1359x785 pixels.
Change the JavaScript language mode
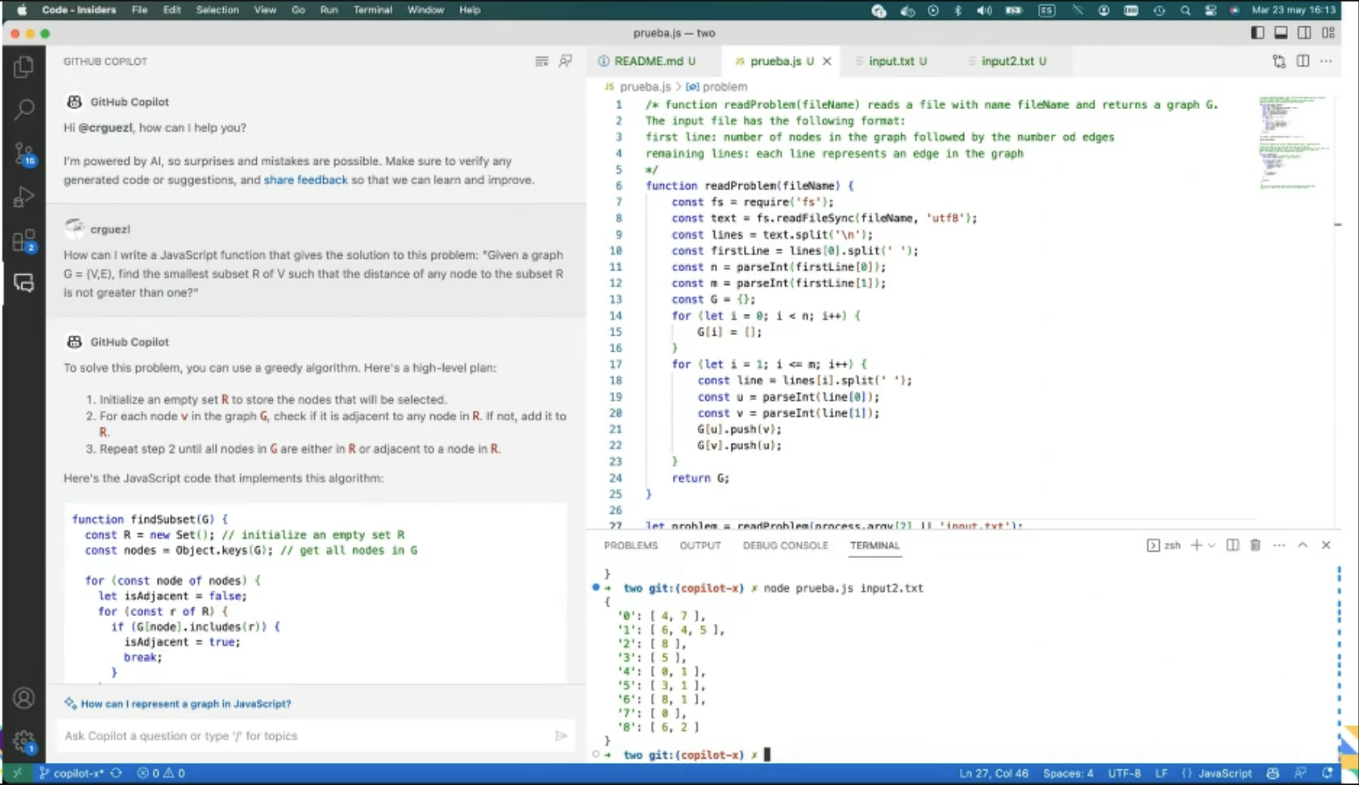pyautogui.click(x=1225, y=774)
